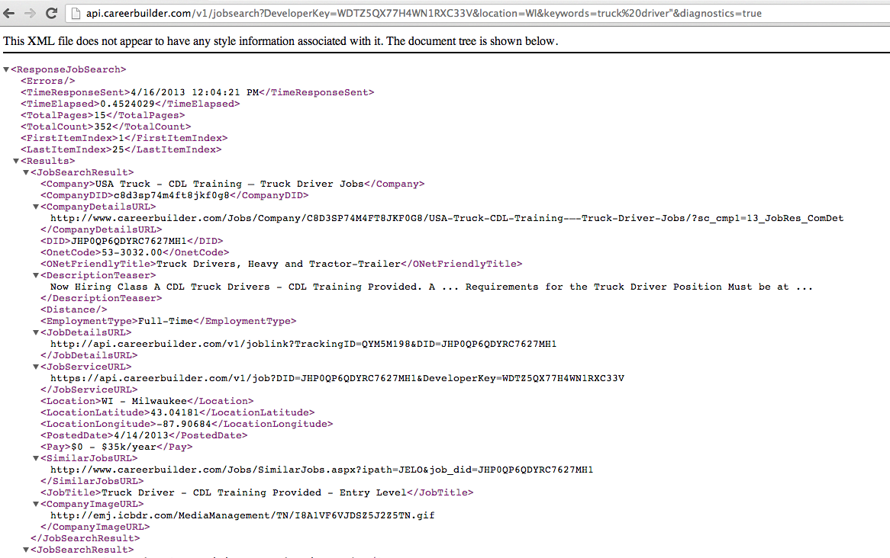Click the closing /SimilarJobsURL tag
Viewport: 890px width, 558px height.
[92, 482]
